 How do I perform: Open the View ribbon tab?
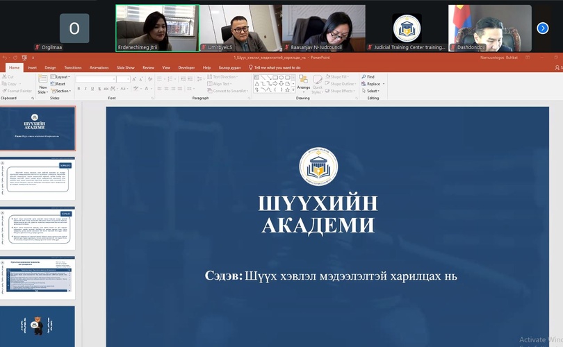tap(166, 67)
